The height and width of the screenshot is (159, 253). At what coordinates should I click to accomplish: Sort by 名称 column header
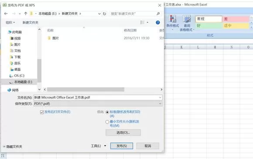pyautogui.click(x=50, y=30)
